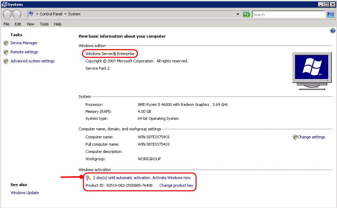Image resolution: width=337 pixels, height=208 pixels.
Task: Click the Full computer name value
Action: tap(154, 144)
